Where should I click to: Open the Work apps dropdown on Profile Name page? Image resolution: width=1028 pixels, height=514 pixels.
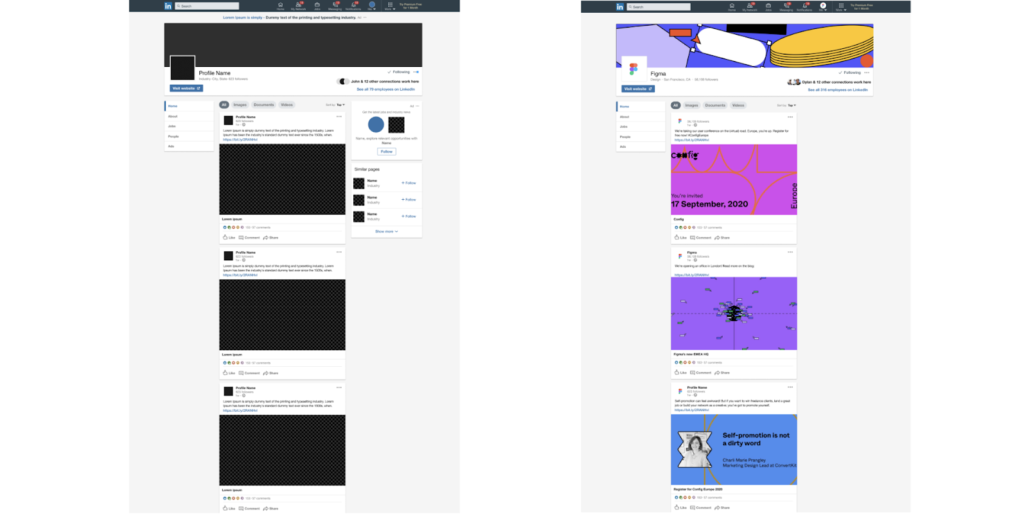coord(390,6)
